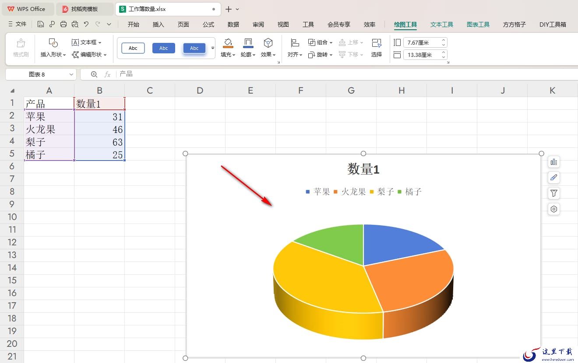Viewport: 578px width, 363px height.
Task: Apply the white outlined Abc shape style
Action: coord(133,48)
